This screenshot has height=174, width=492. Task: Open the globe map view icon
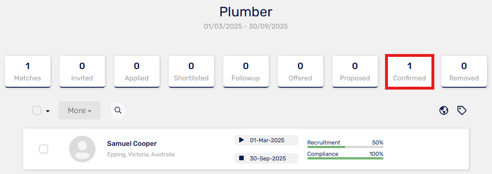[444, 110]
